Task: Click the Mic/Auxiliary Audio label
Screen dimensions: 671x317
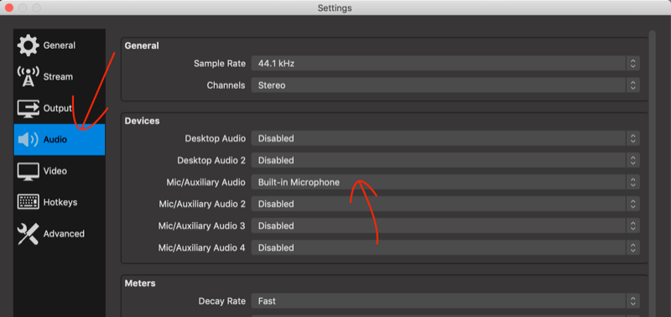Action: [205, 183]
